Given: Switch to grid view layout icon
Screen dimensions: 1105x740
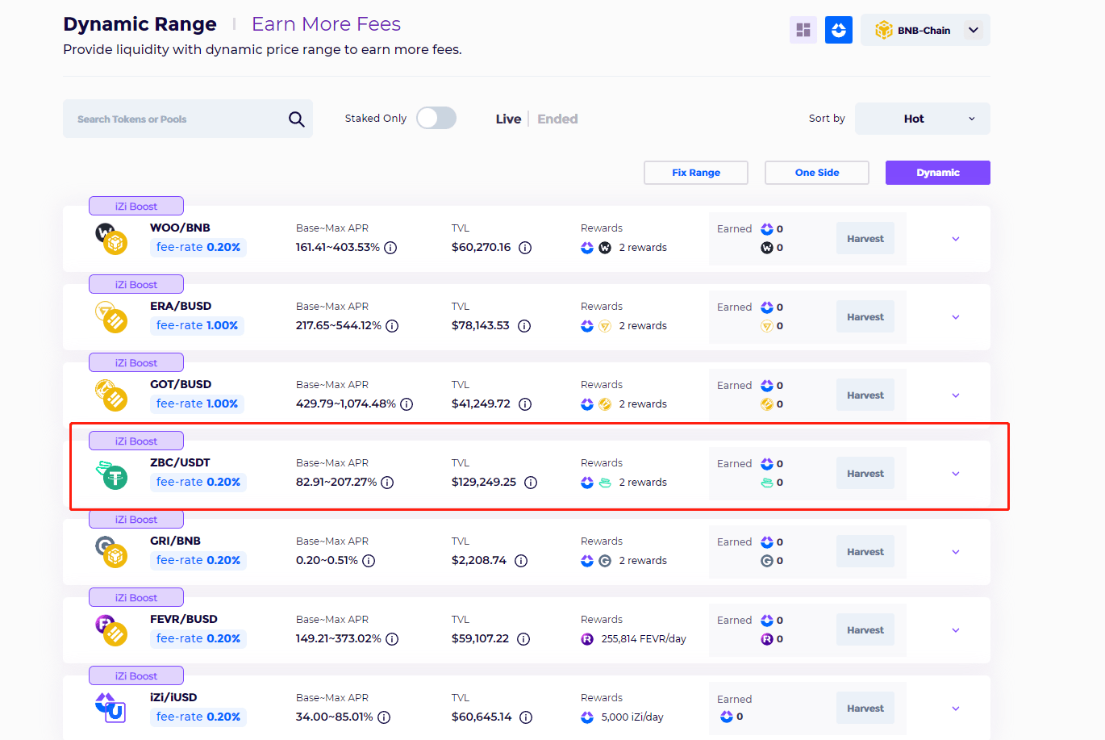Looking at the screenshot, I should pos(803,31).
